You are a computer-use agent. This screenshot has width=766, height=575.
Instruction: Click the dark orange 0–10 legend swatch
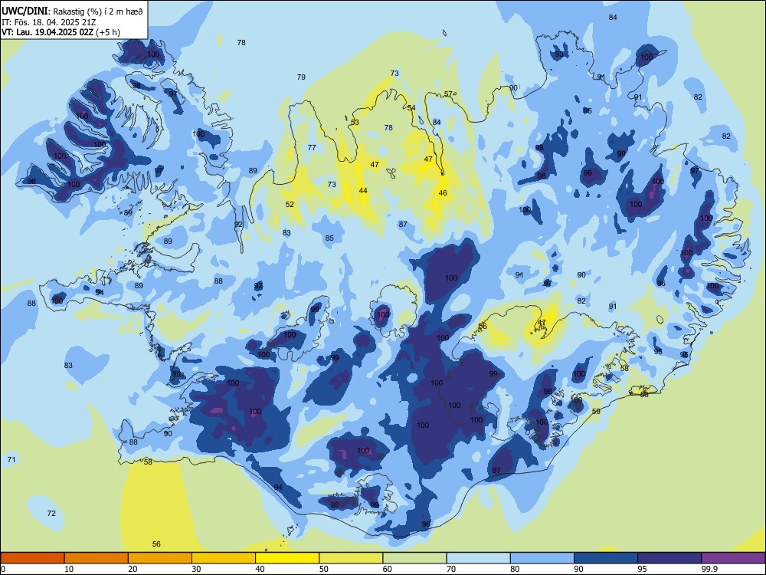coord(32,558)
